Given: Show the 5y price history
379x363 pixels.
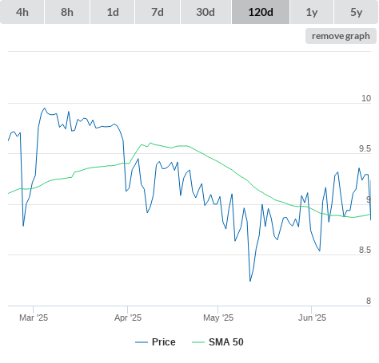Looking at the screenshot, I should 356,12.
